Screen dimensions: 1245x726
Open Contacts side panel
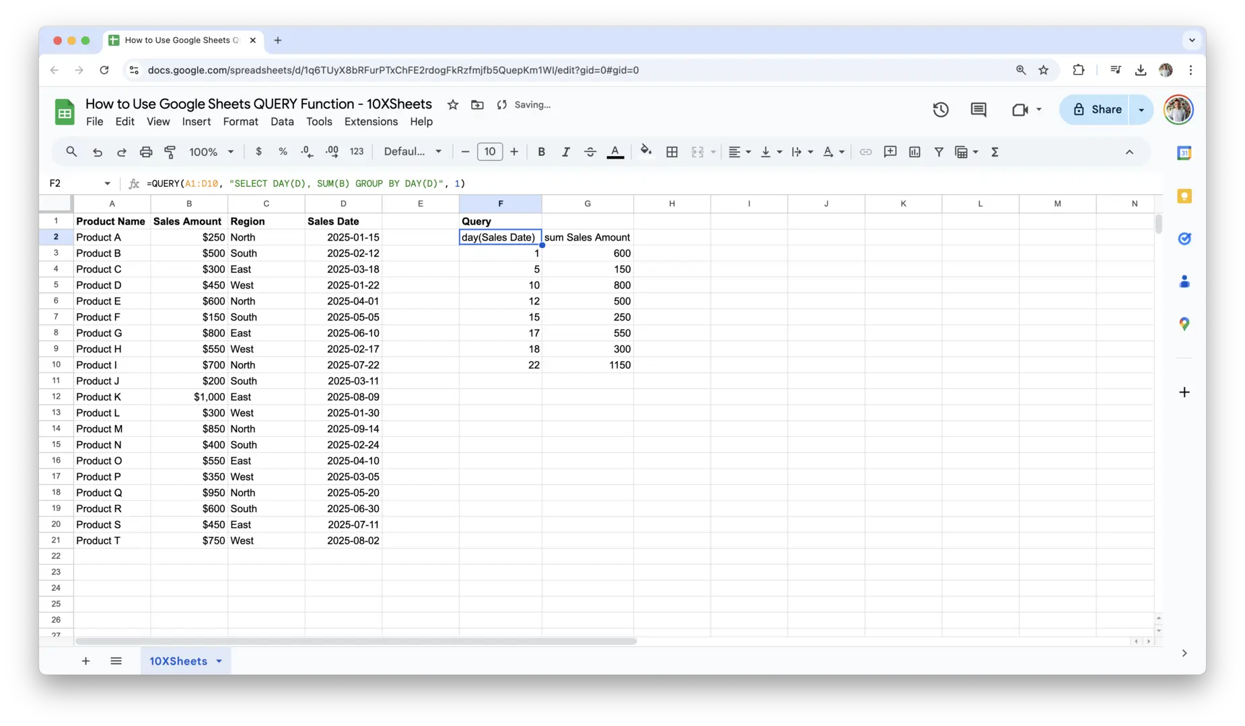click(1184, 282)
